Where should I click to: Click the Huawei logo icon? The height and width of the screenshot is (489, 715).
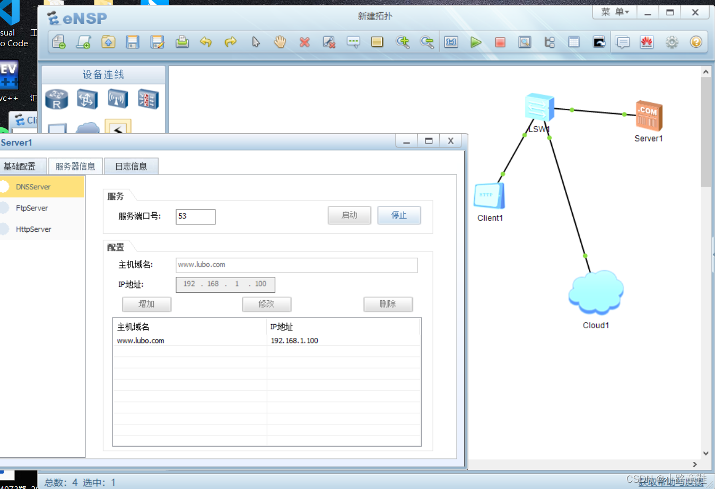(647, 42)
